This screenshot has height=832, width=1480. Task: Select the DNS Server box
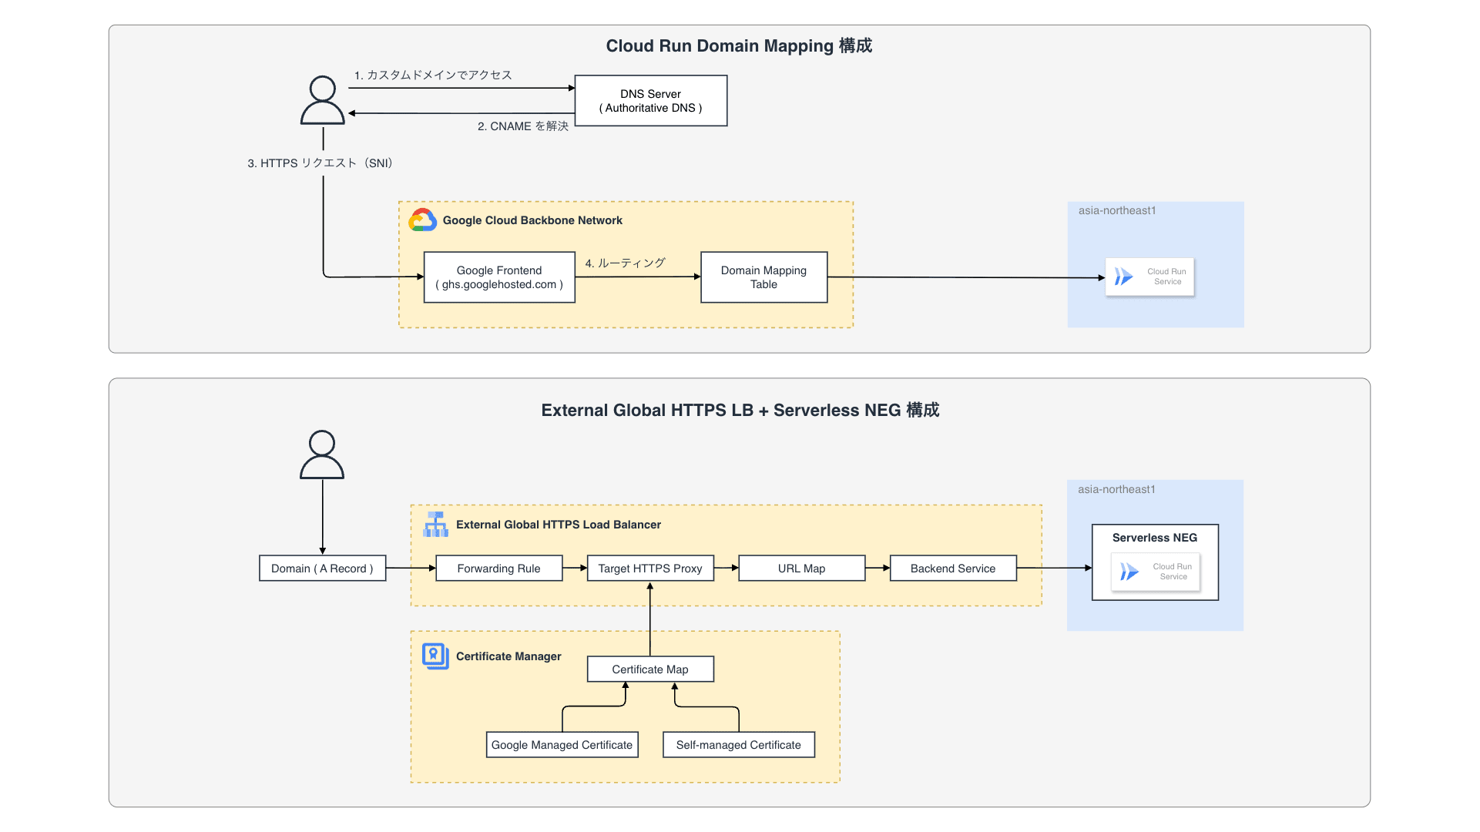(x=650, y=101)
